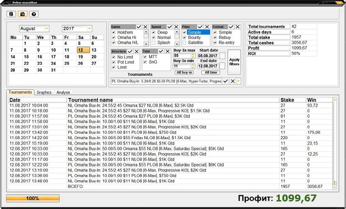This screenshot has height=209, width=346.
Task: Toggle MTT type checkbox
Action: (x=145, y=57)
